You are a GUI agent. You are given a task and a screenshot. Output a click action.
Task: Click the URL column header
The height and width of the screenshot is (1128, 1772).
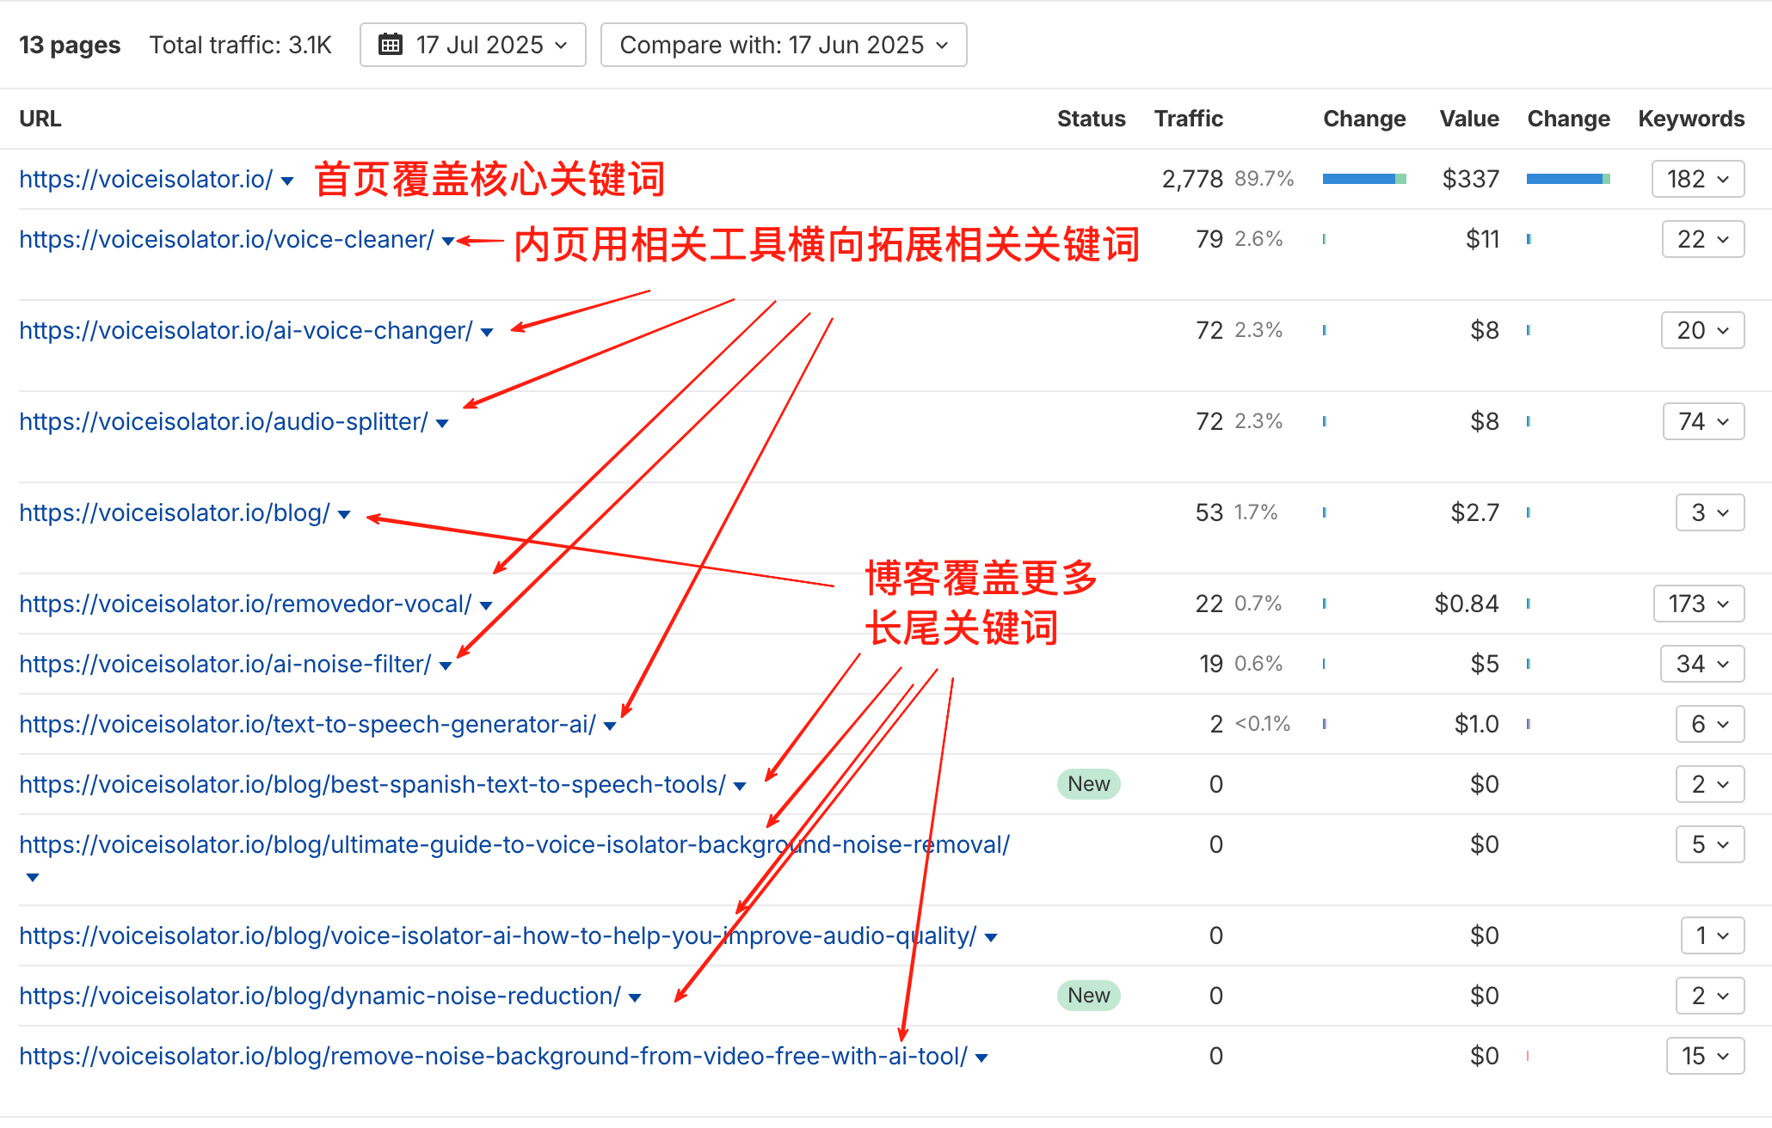40,119
